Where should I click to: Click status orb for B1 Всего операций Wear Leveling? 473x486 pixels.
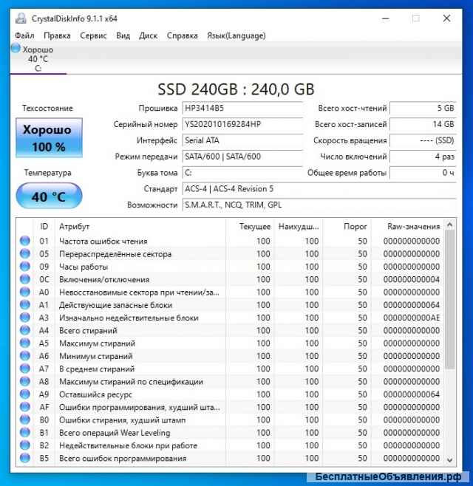click(25, 432)
